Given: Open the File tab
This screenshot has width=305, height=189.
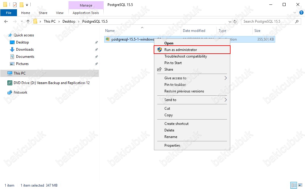Looking at the screenshot, I should tap(9, 13).
